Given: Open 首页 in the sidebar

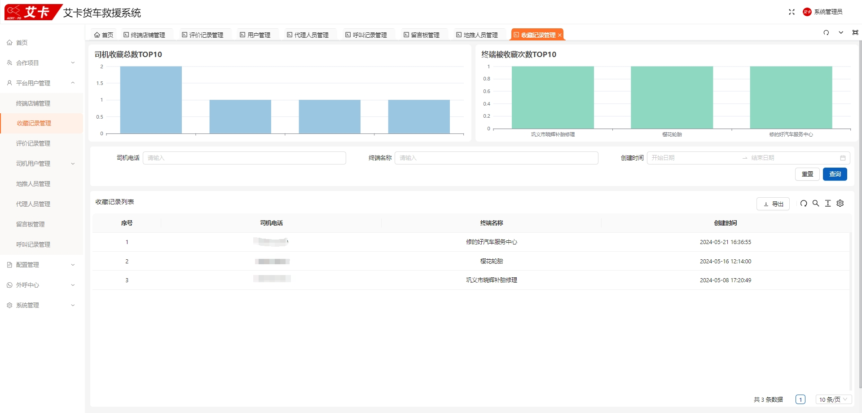Looking at the screenshot, I should 41,43.
